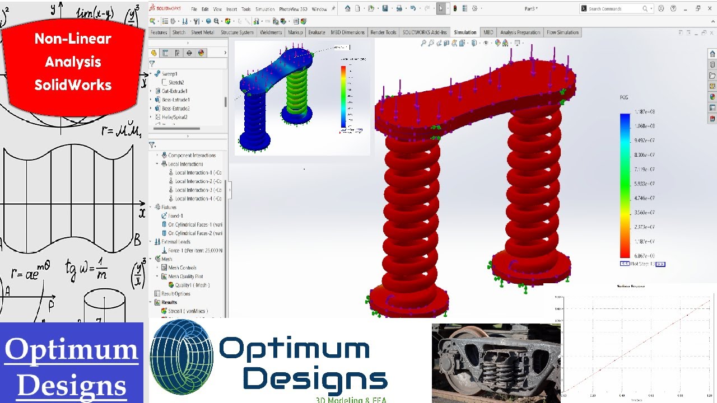Open the Analysis Preparation tab
The width and height of the screenshot is (717, 403).
[x=520, y=32]
